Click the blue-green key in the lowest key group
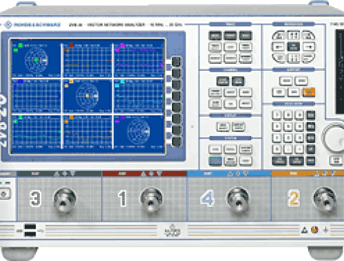The height and width of the screenshot is (261, 344). (x=215, y=161)
